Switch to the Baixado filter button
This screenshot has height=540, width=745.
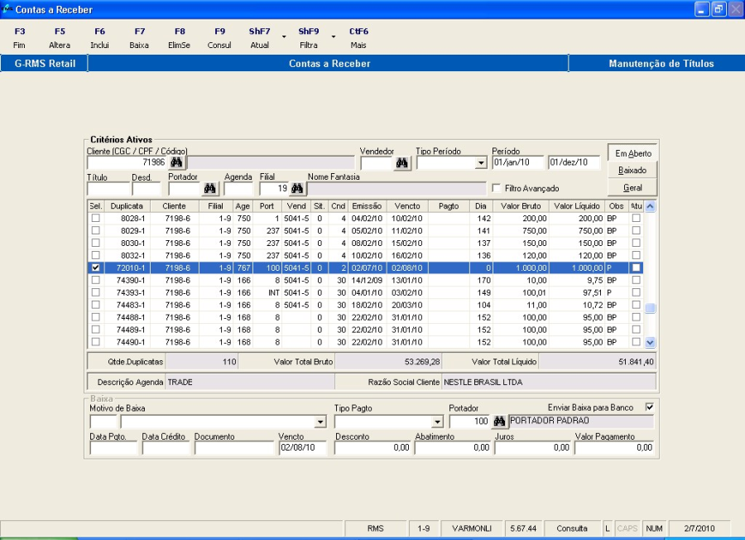[632, 170]
